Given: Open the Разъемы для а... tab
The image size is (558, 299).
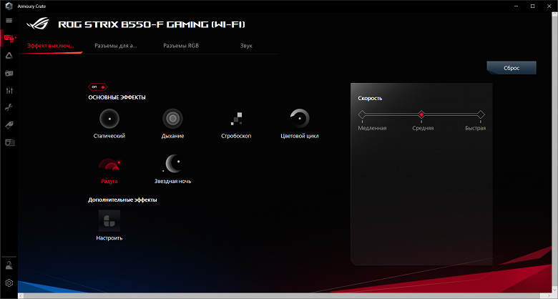Looking at the screenshot, I should coord(116,46).
